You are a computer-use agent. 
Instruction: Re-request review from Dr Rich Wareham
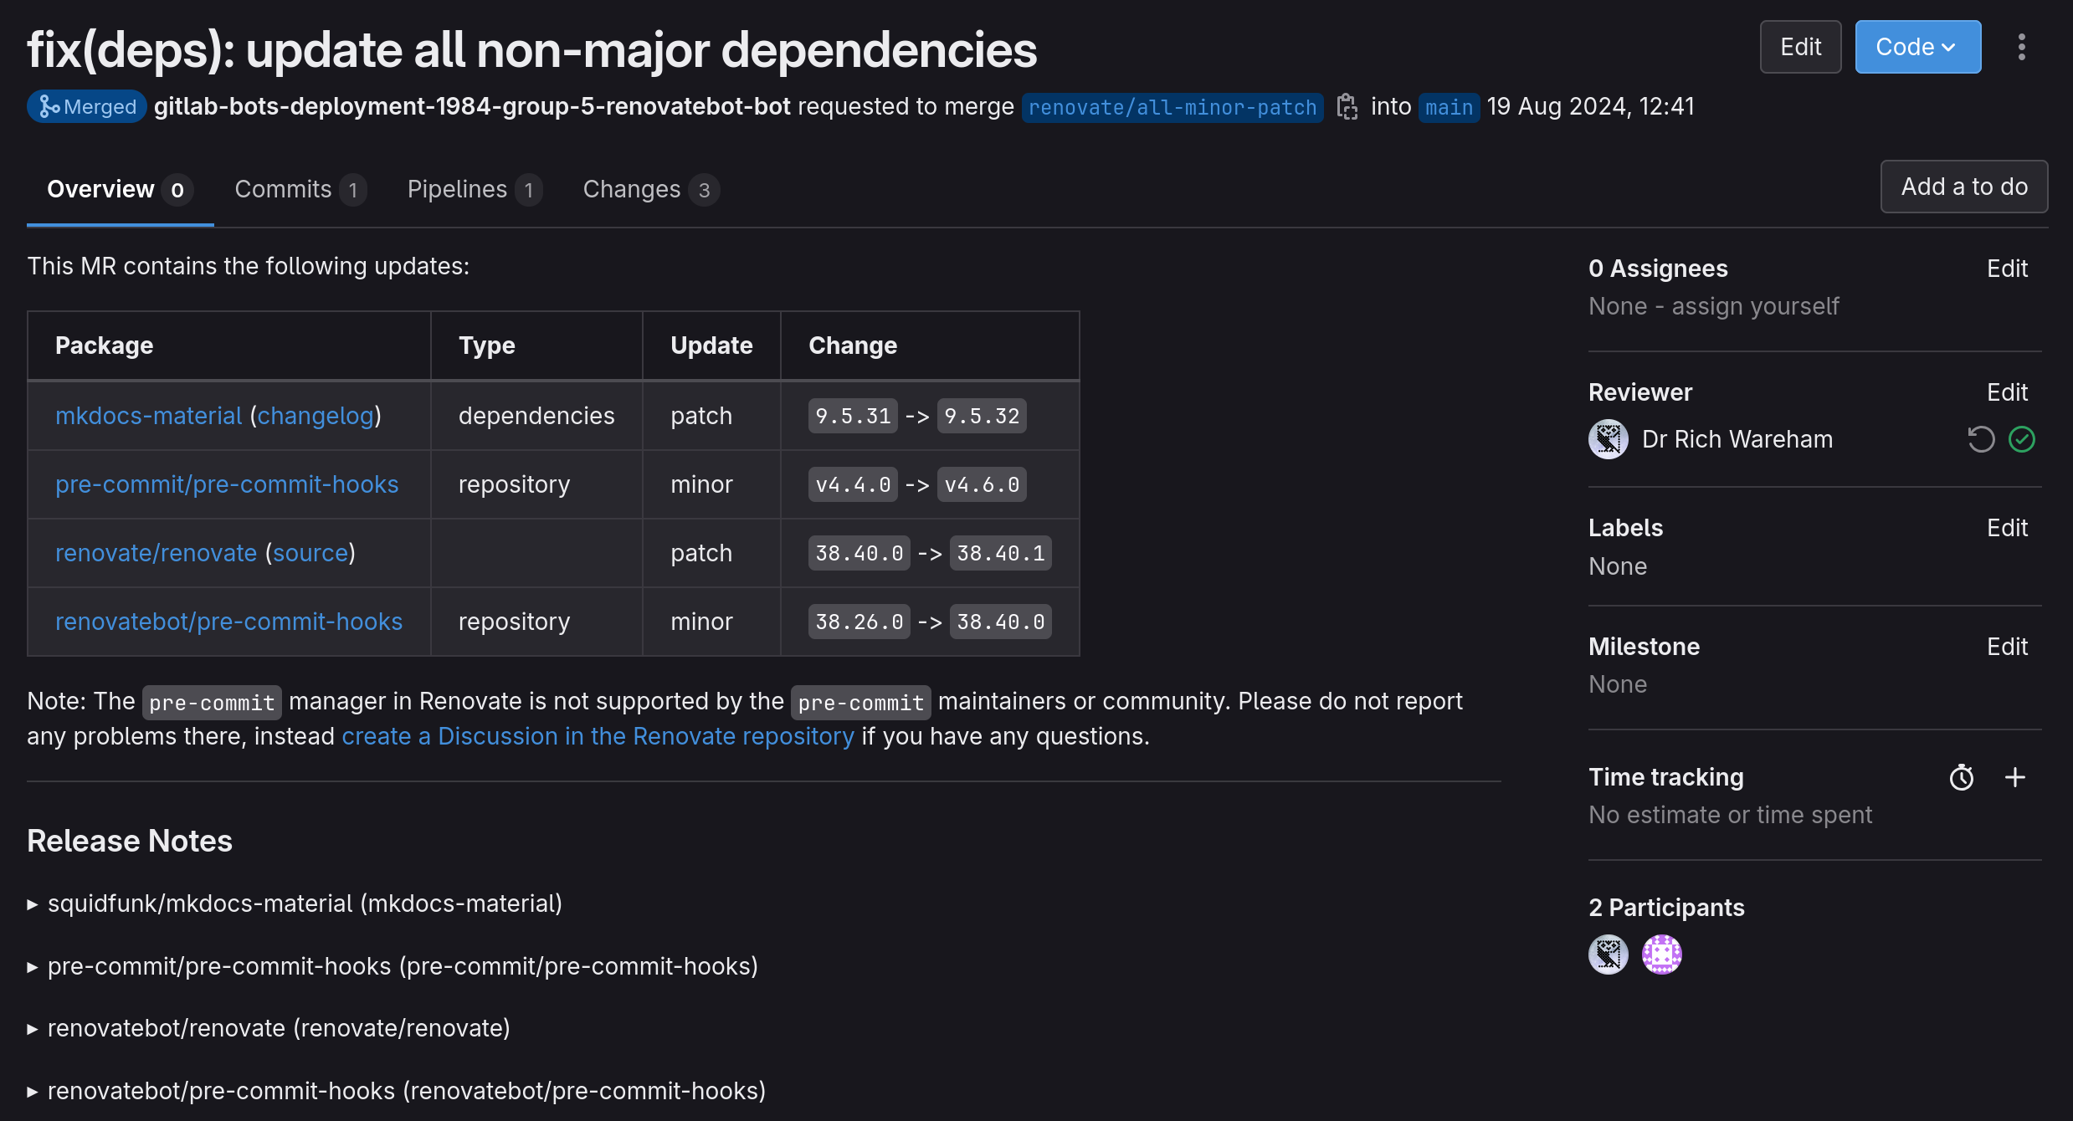tap(1980, 439)
